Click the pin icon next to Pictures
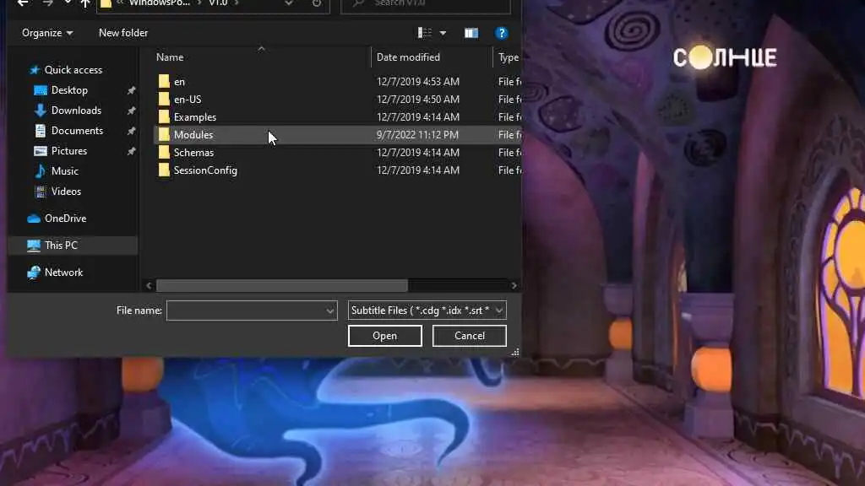The image size is (865, 486). (x=131, y=151)
